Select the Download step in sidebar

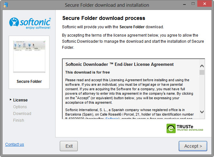pos(22,113)
